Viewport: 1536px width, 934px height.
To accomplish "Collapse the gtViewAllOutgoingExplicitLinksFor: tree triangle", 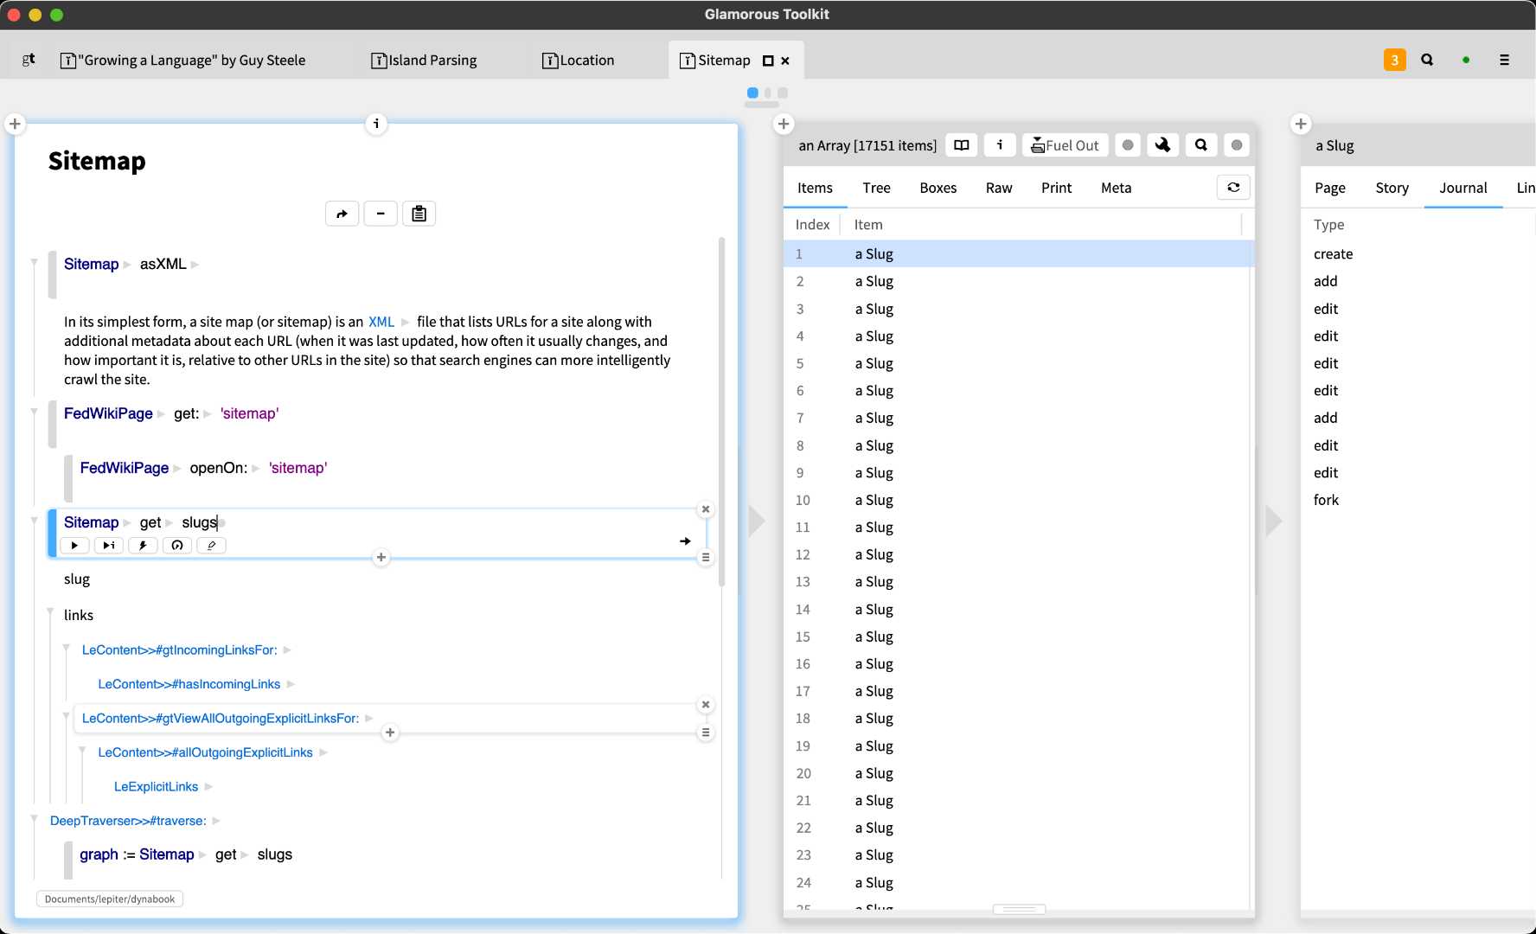I will [x=67, y=715].
